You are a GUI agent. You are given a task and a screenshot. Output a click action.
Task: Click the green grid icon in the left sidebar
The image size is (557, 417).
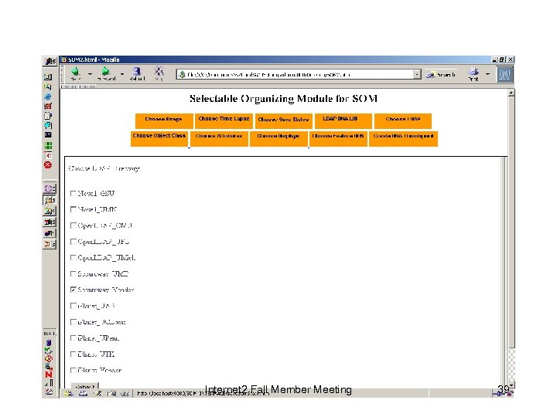pos(48,145)
